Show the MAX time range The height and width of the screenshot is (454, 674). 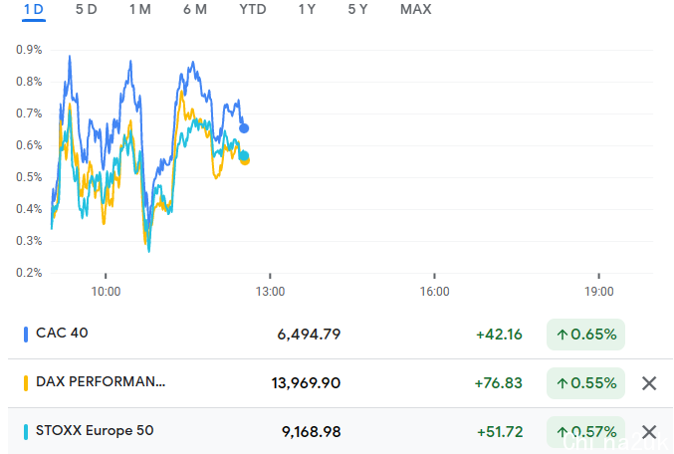click(415, 10)
